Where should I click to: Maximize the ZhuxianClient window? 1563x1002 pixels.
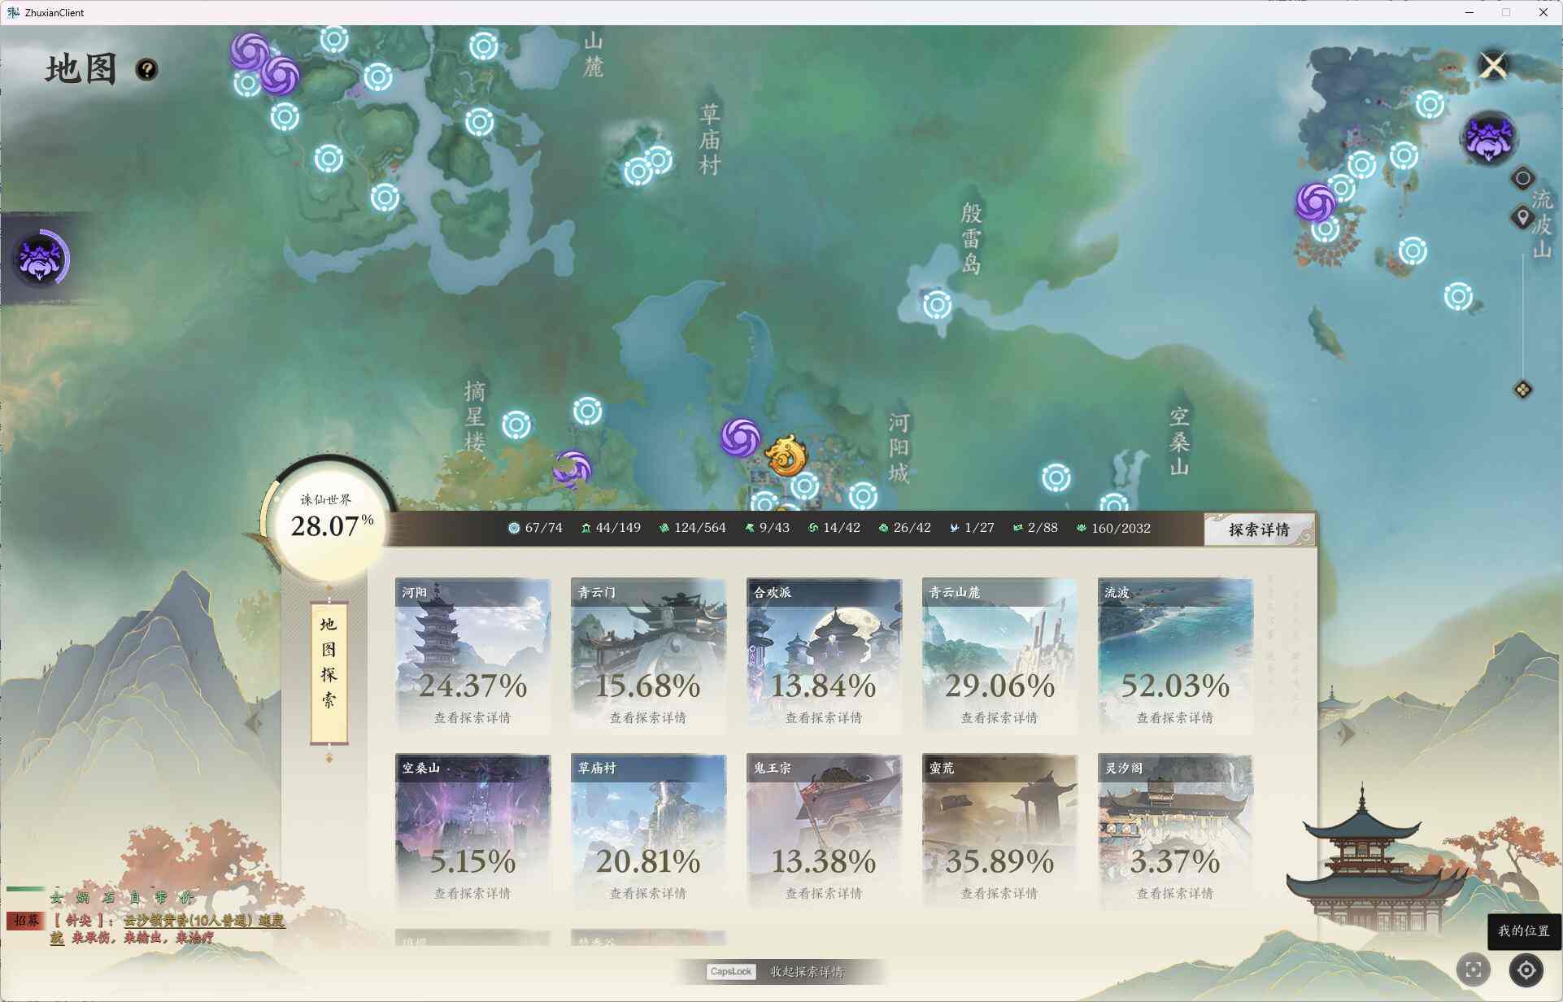pyautogui.click(x=1506, y=12)
